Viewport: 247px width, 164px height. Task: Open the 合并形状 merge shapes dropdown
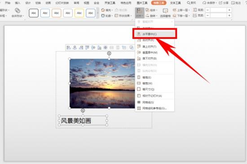(x=18, y=13)
